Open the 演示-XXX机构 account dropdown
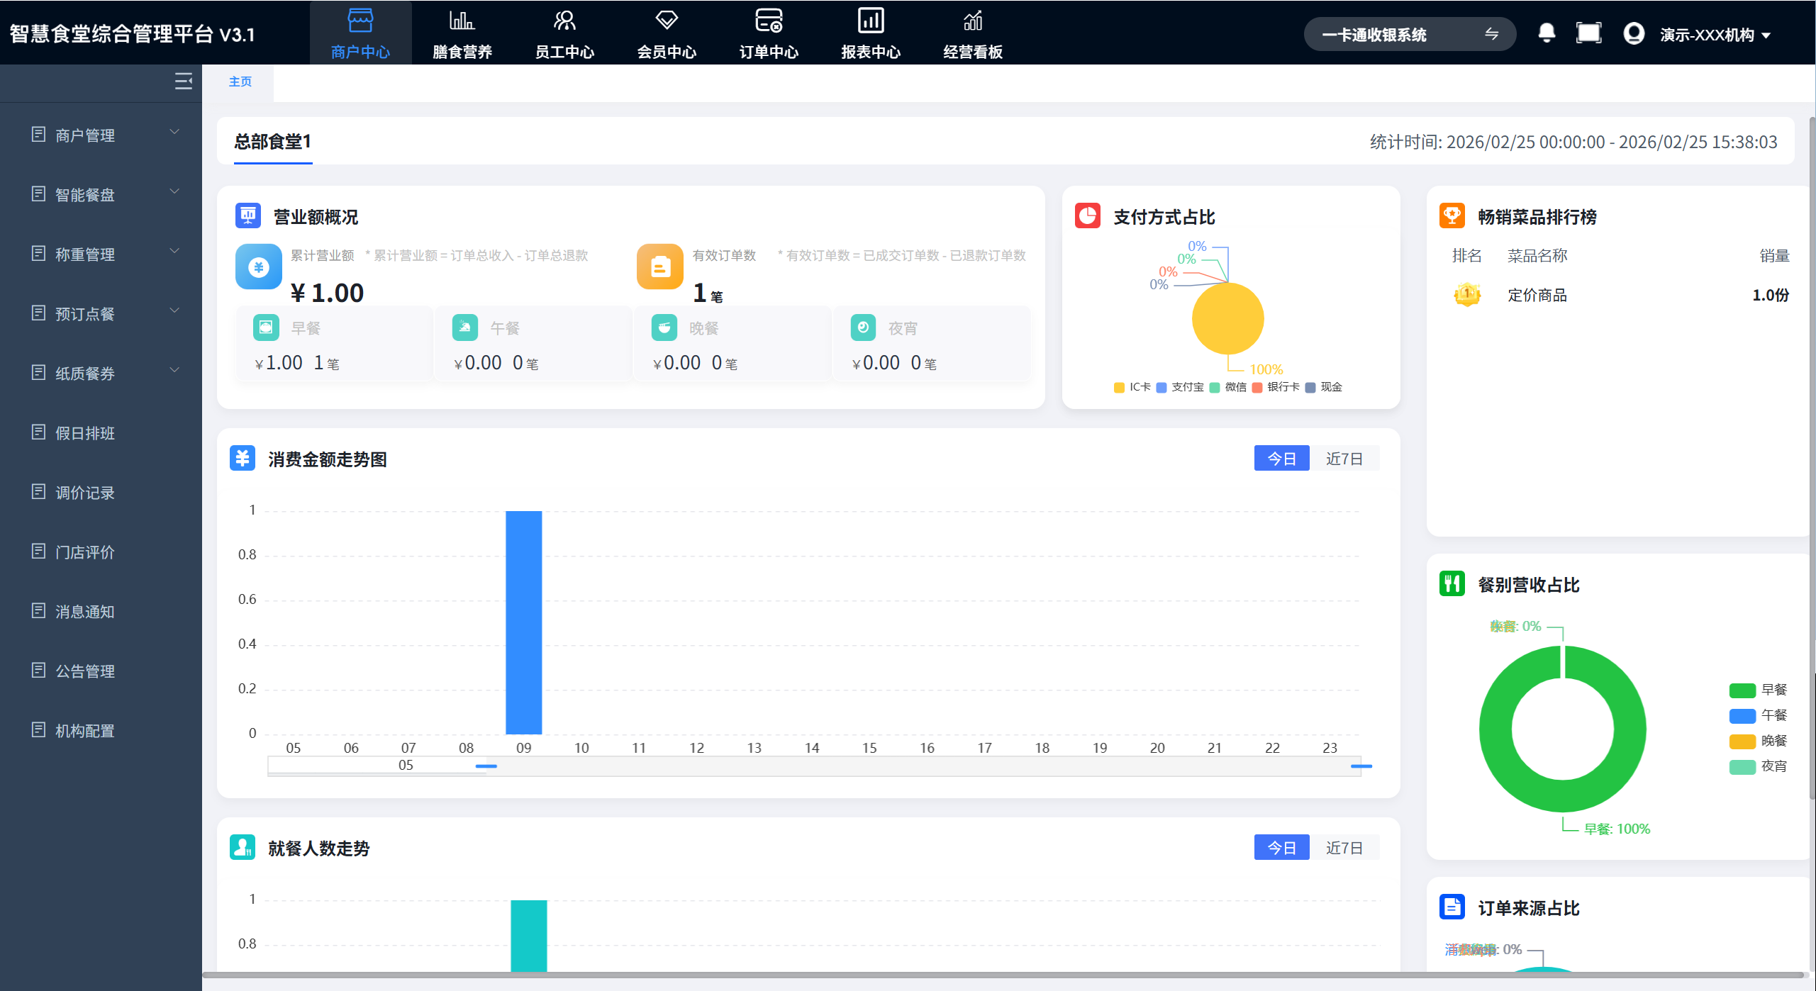1816x991 pixels. pyautogui.click(x=1715, y=35)
